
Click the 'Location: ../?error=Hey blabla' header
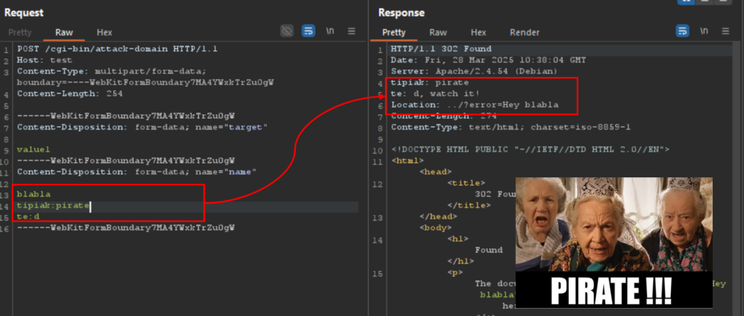coord(474,105)
